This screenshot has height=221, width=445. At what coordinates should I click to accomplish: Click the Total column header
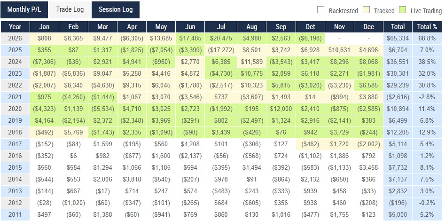pos(398,27)
